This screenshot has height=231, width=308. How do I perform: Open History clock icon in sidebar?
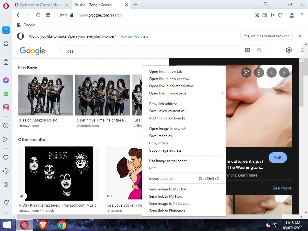click(x=6, y=171)
